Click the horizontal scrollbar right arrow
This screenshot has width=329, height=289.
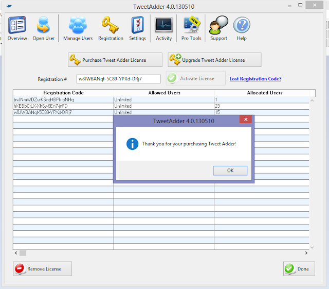(x=306, y=253)
